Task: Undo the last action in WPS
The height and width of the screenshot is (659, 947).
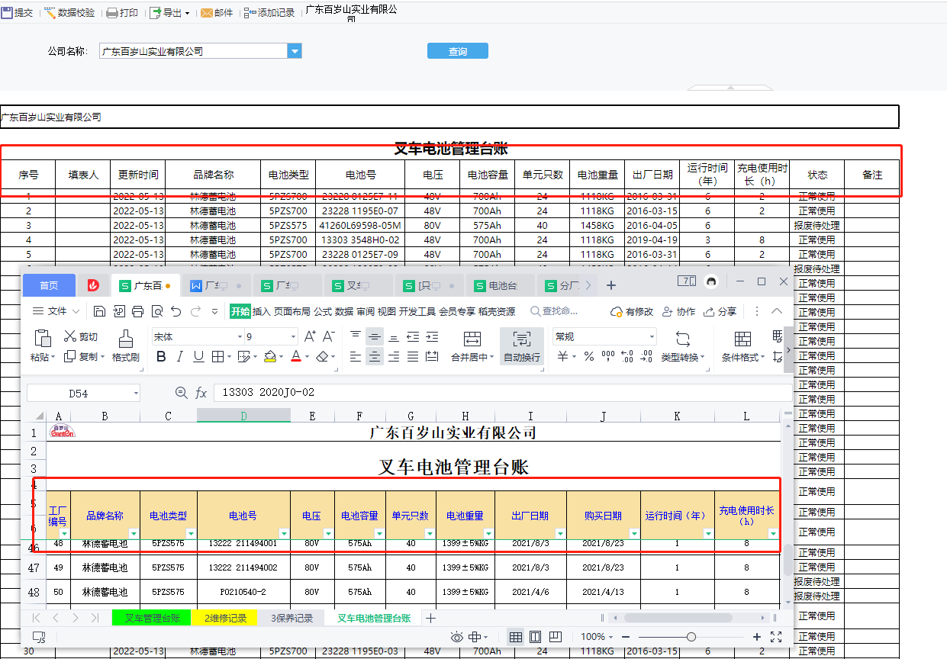Action: tap(176, 311)
